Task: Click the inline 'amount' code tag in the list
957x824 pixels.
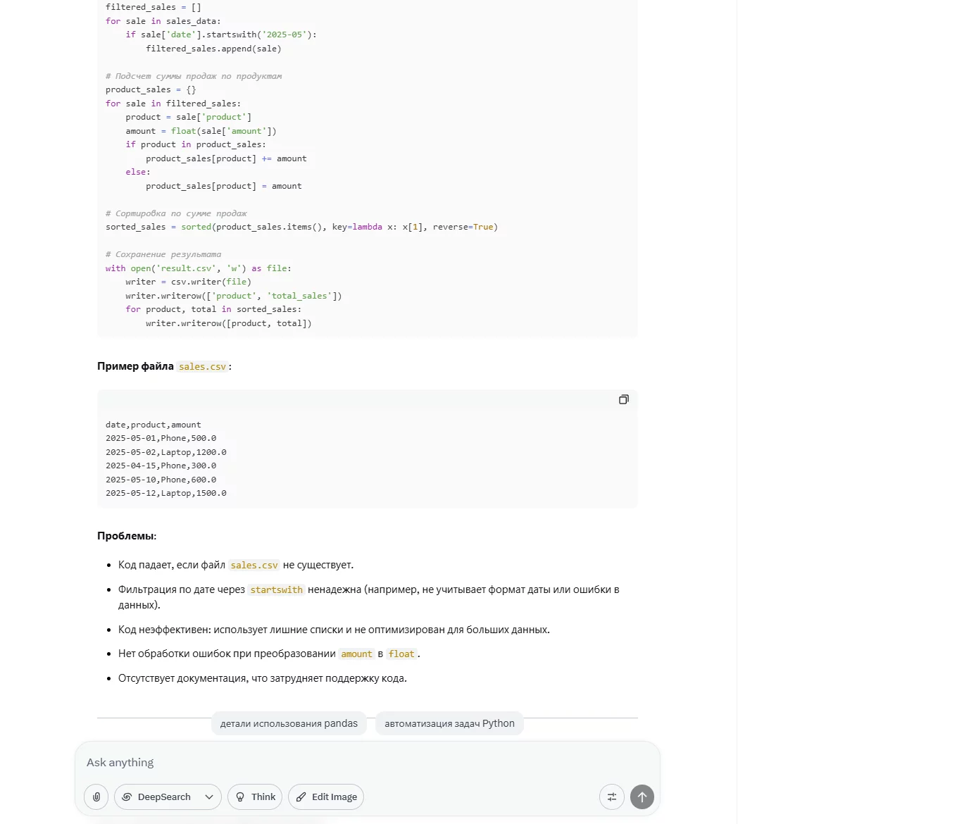Action: point(356,654)
